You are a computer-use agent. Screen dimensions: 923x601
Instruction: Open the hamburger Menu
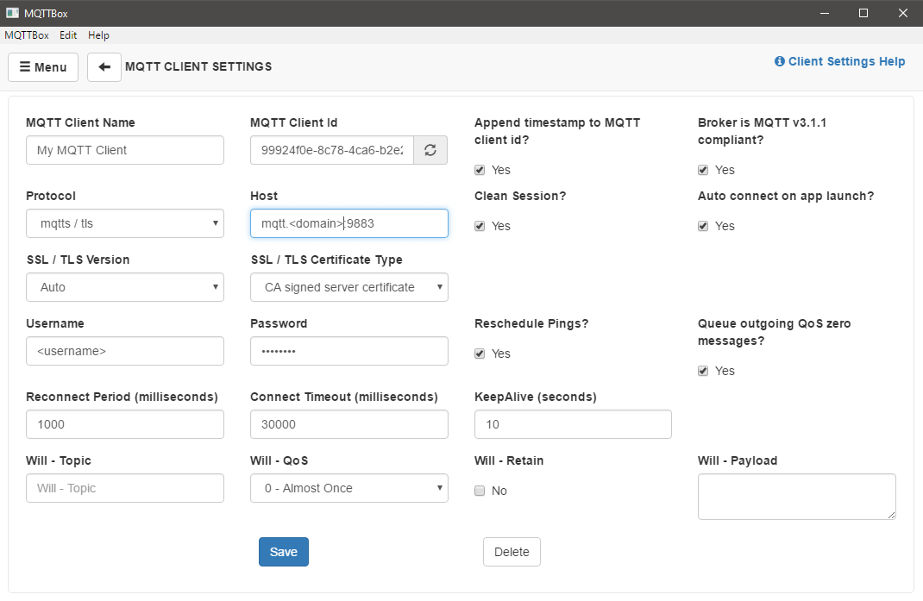pos(42,66)
